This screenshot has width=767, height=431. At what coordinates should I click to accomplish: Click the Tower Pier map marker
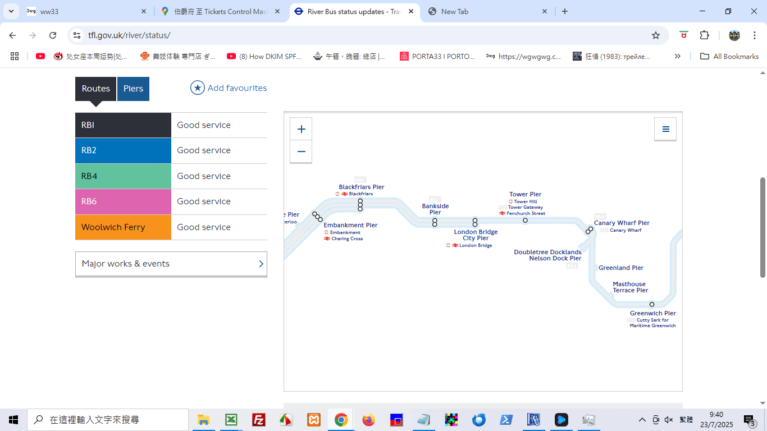tap(525, 220)
